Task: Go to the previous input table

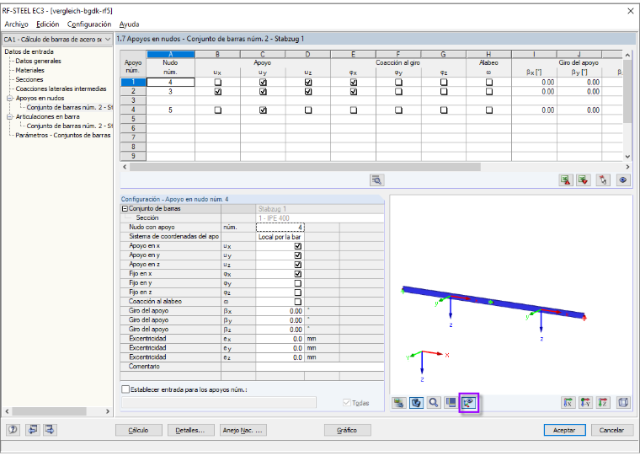Action: pos(33,430)
